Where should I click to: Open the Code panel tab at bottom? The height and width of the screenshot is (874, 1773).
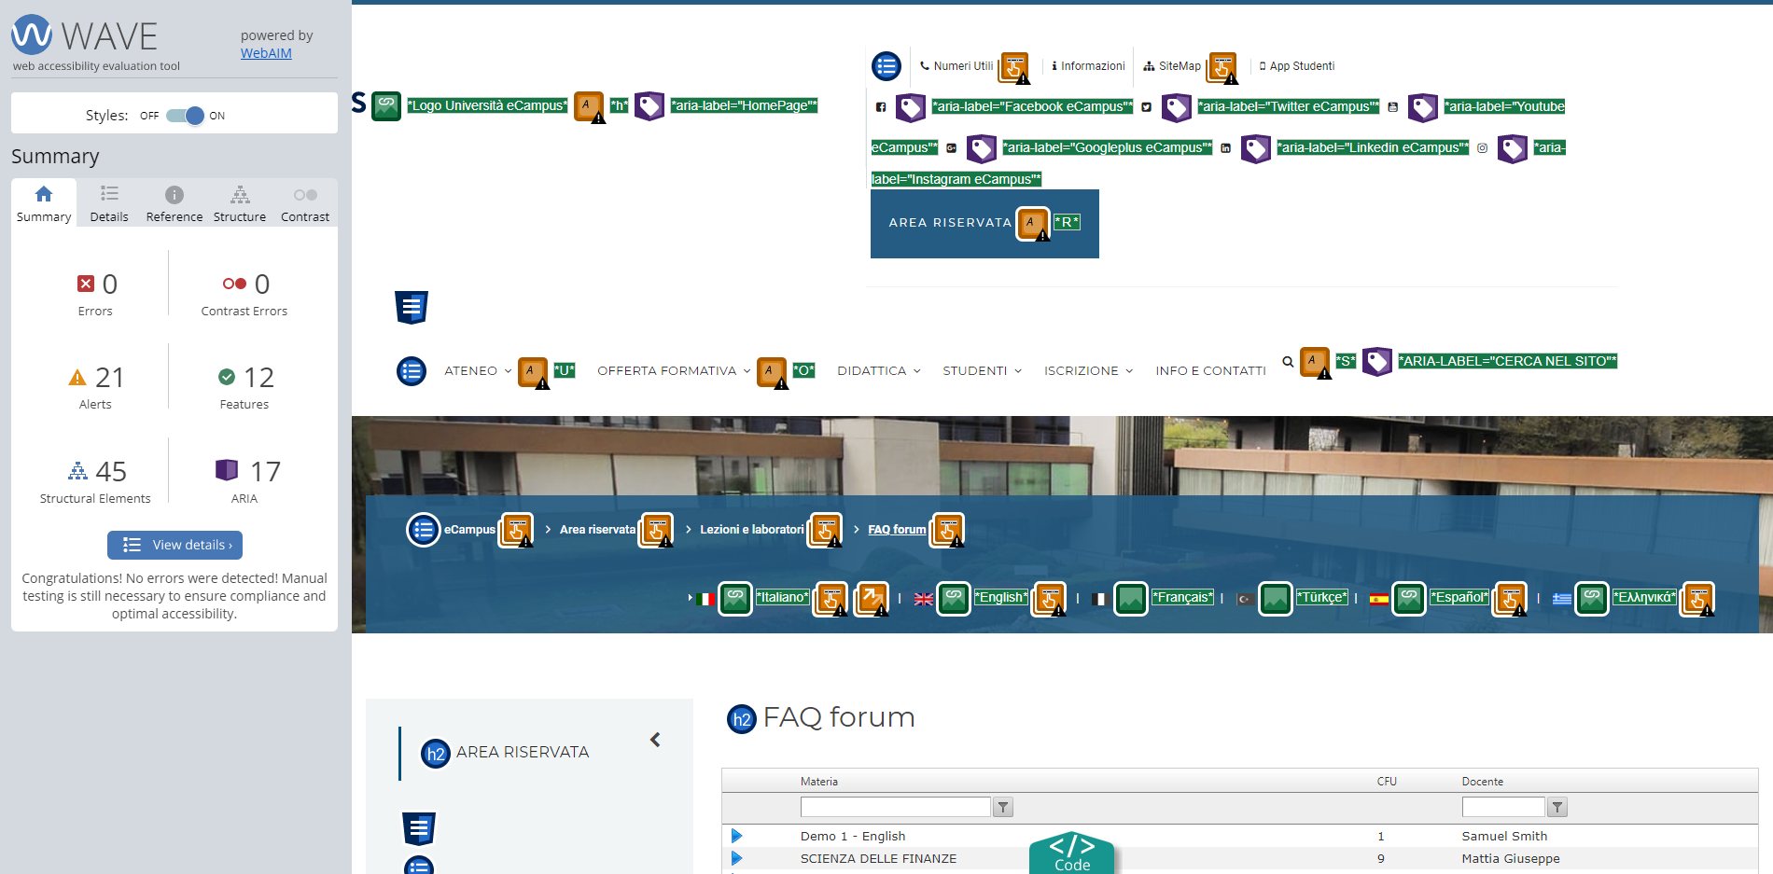(x=1071, y=853)
